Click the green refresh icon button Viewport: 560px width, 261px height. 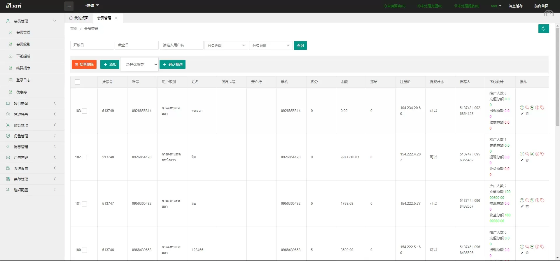[543, 29]
